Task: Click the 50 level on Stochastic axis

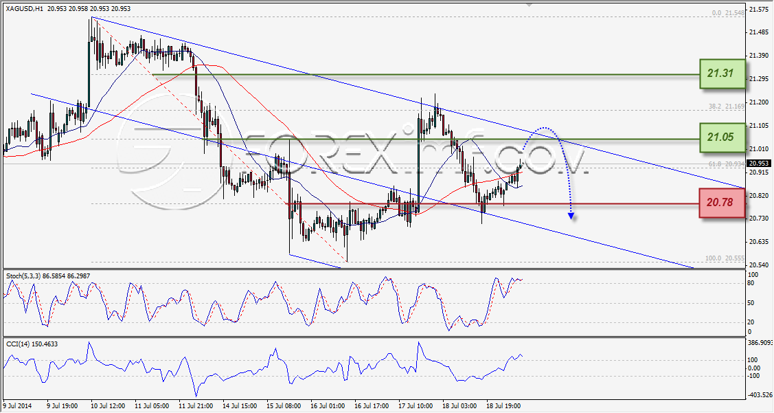Action: click(751, 303)
